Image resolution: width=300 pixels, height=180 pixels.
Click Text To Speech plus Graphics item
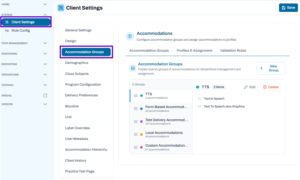click(x=224, y=106)
